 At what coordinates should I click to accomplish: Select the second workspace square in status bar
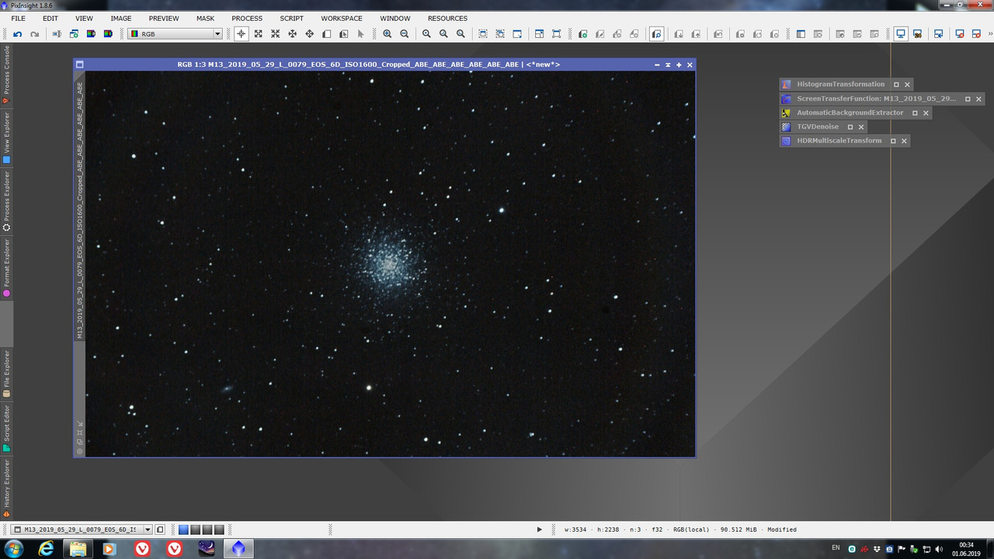pos(196,529)
